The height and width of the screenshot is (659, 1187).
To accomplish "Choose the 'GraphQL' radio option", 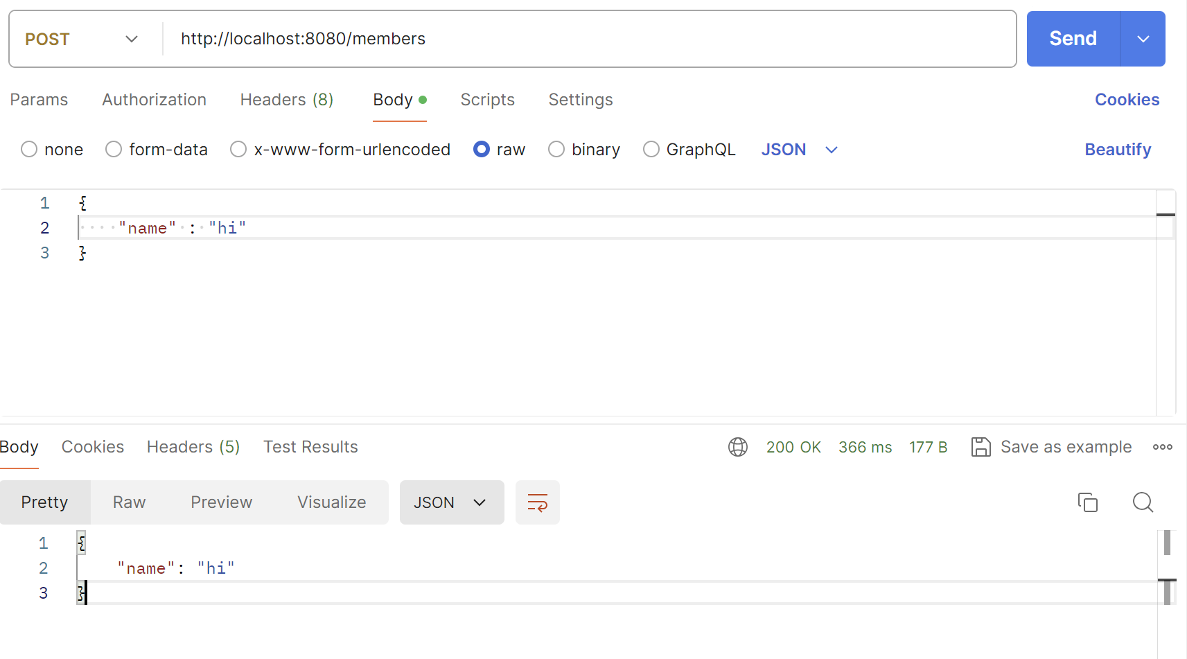I will point(651,150).
